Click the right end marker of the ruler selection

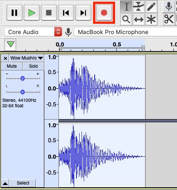(143, 48)
